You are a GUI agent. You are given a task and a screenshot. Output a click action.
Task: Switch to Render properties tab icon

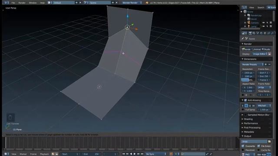pos(250,33)
